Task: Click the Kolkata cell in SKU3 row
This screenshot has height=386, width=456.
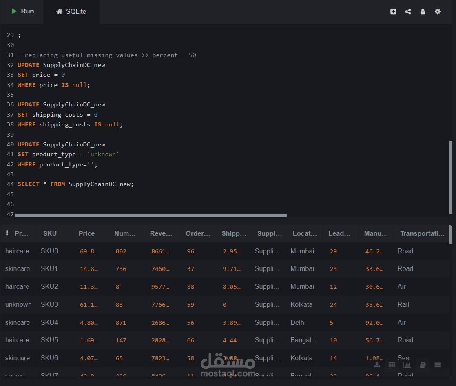Action: pos(301,304)
